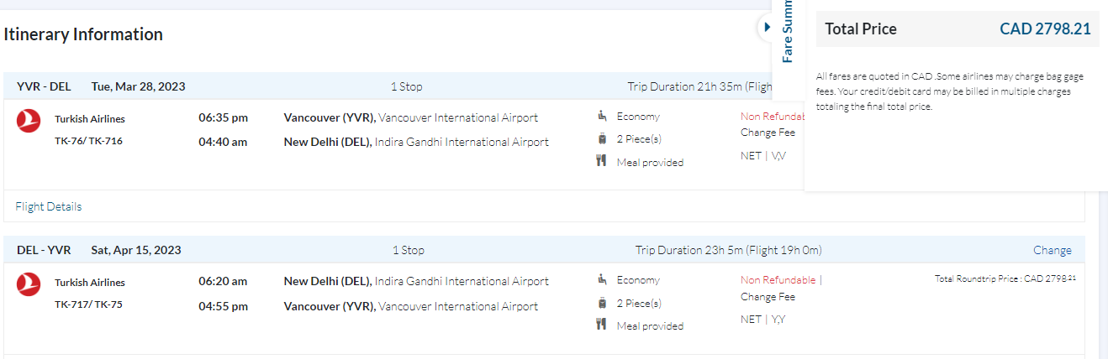Click the 1 Stop label on YVR - DEL header
The height and width of the screenshot is (359, 1108).
407,86
